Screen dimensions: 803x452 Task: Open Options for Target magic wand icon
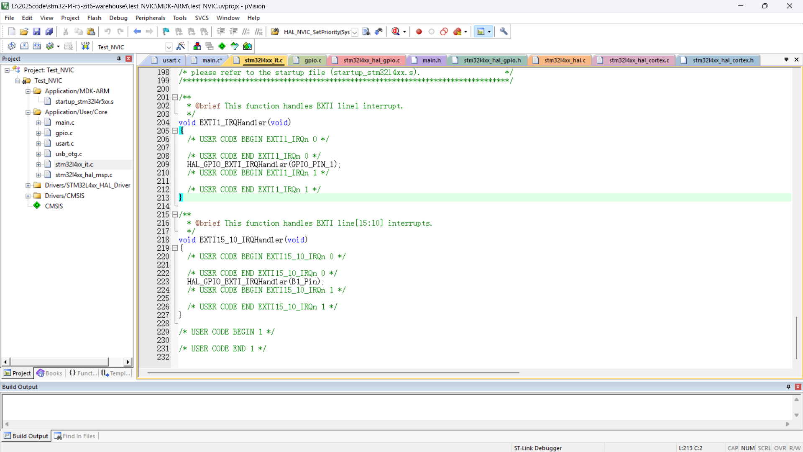point(181,46)
